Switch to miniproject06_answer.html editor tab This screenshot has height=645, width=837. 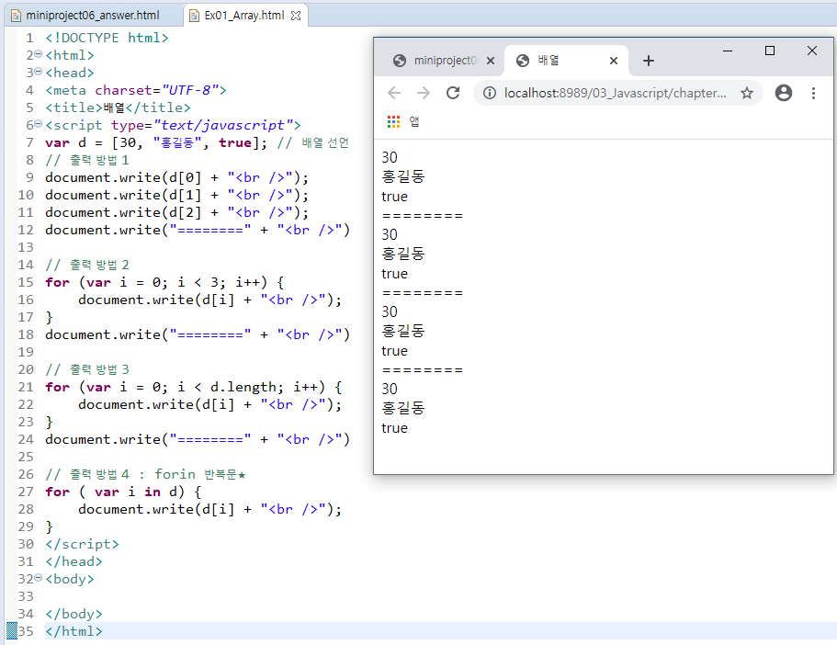92,16
